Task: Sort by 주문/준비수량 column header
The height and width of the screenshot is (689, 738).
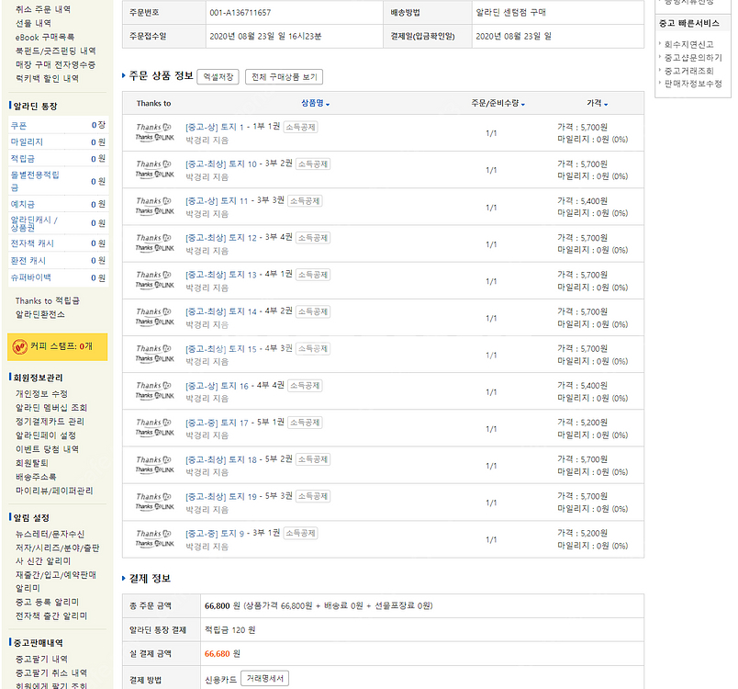Action: point(498,103)
